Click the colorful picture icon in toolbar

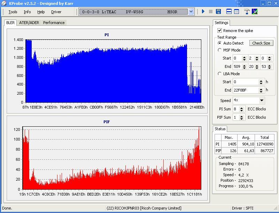(255, 11)
